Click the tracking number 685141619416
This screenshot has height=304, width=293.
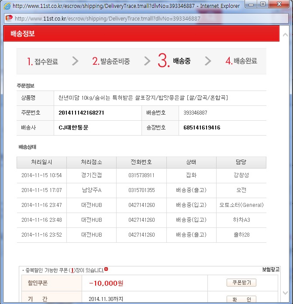coord(202,128)
